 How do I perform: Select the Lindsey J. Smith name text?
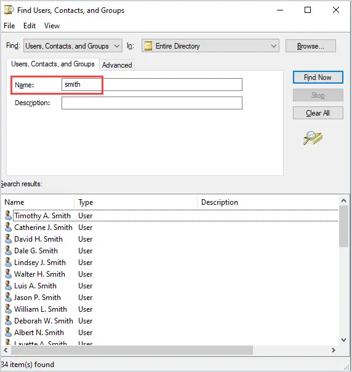[x=40, y=263]
